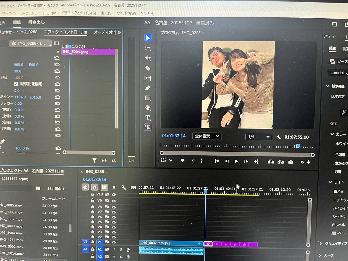Viewport: 348px width, 261px height.
Task: Select the Type tool
Action: point(148,117)
